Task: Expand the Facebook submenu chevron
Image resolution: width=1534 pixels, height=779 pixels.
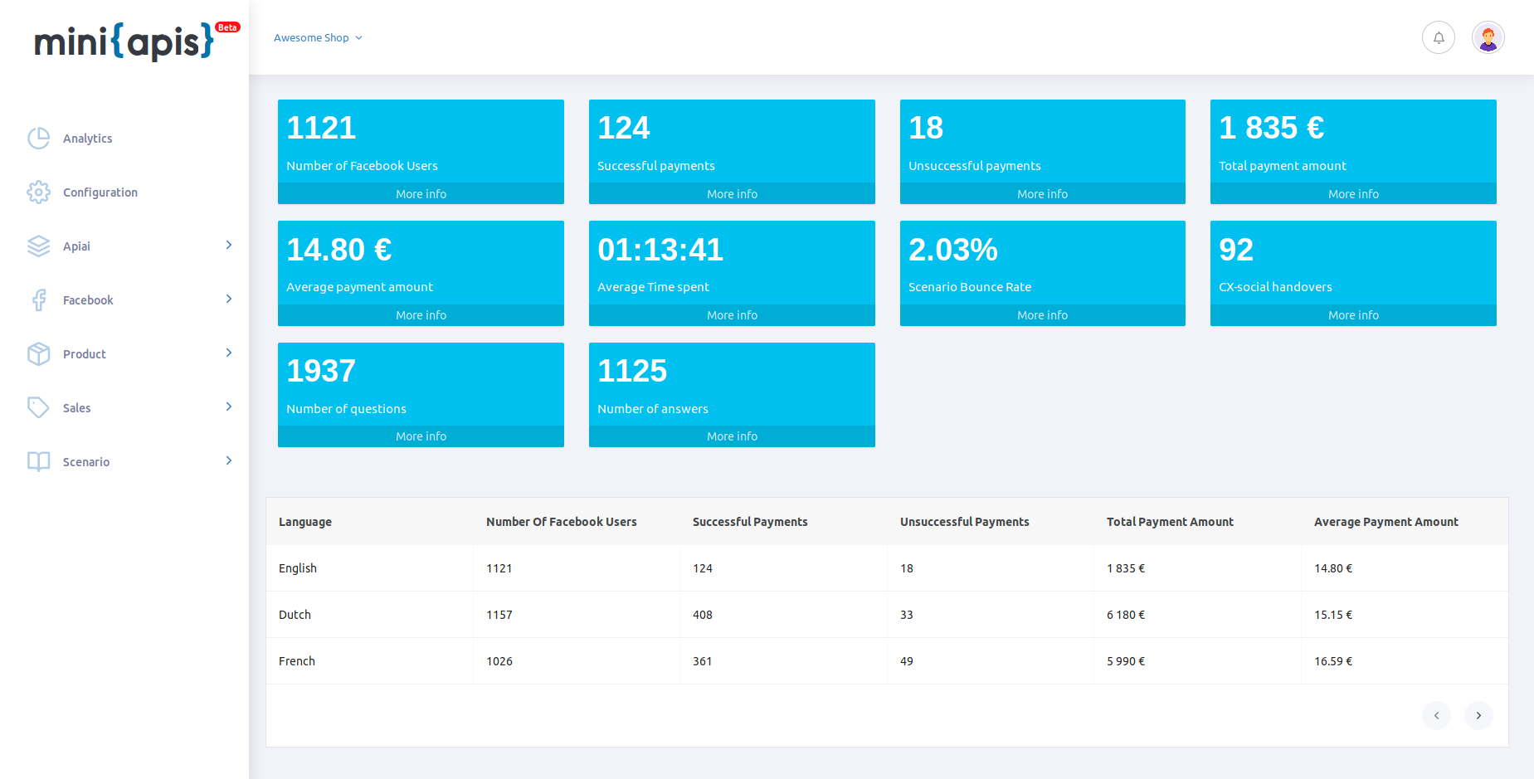Action: (x=229, y=299)
